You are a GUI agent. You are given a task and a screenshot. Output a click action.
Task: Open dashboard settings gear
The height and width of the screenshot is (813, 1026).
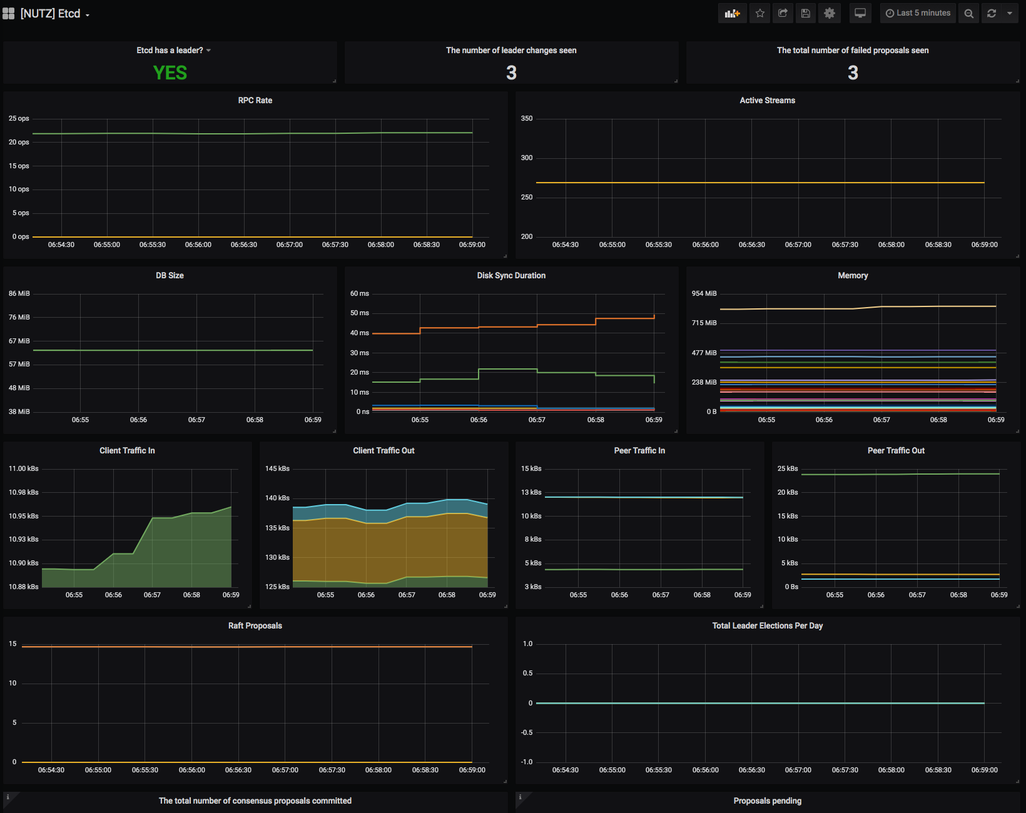point(830,13)
